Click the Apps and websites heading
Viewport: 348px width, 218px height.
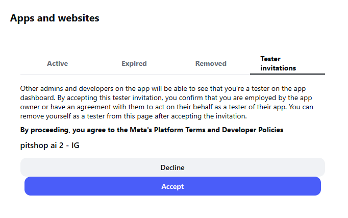point(55,18)
